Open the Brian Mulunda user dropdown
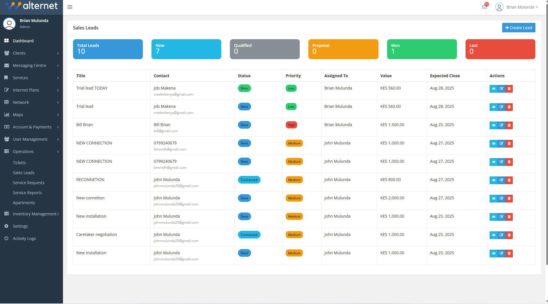 click(517, 7)
